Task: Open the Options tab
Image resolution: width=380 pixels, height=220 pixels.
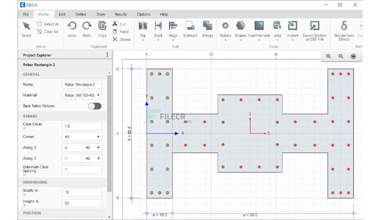Action: coord(143,14)
